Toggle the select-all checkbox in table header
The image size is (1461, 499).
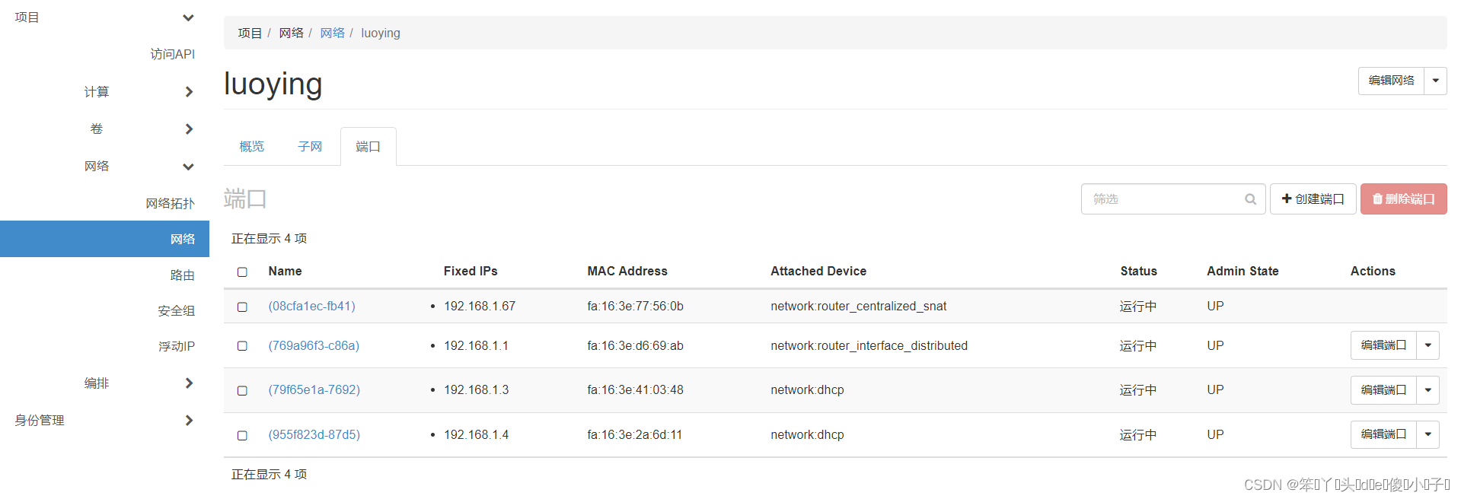(x=242, y=272)
